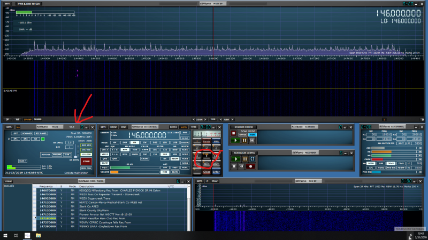428x240 pixels.
Task: Open File Explorer from the taskbar
Action: [x=38, y=235]
